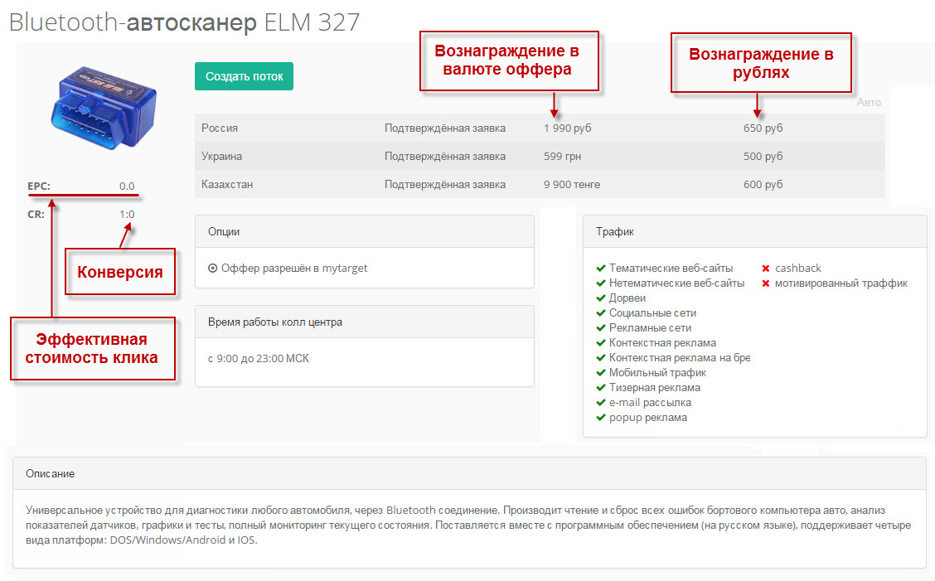Click the 9 900 тенге reward value
The width and height of the screenshot is (935, 581).
(572, 184)
